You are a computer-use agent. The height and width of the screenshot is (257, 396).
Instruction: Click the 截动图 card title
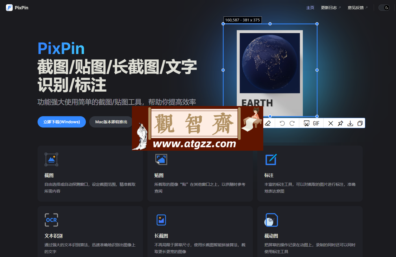(271, 236)
